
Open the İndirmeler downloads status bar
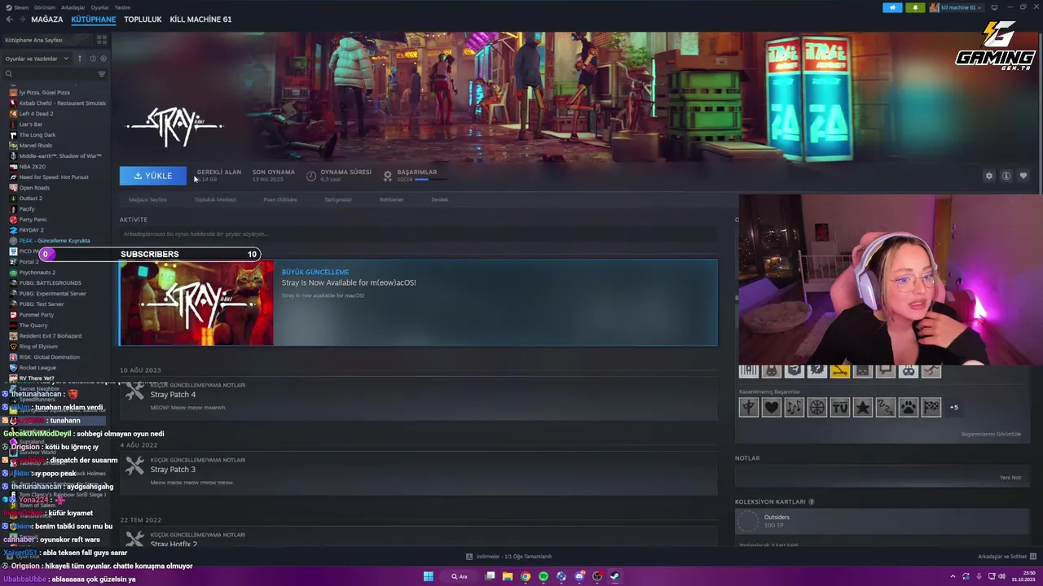point(509,557)
